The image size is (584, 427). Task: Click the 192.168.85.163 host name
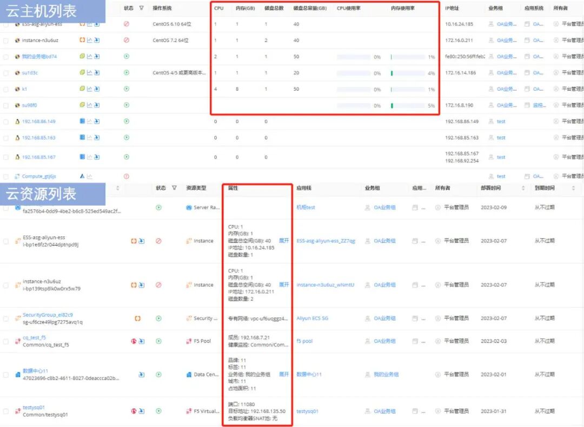[x=39, y=138]
